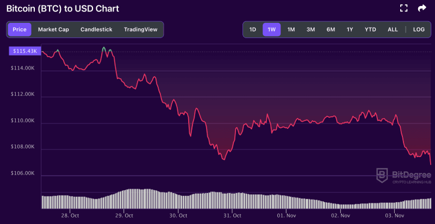Toggle the LOG scale
The height and width of the screenshot is (224, 435).
(x=419, y=29)
